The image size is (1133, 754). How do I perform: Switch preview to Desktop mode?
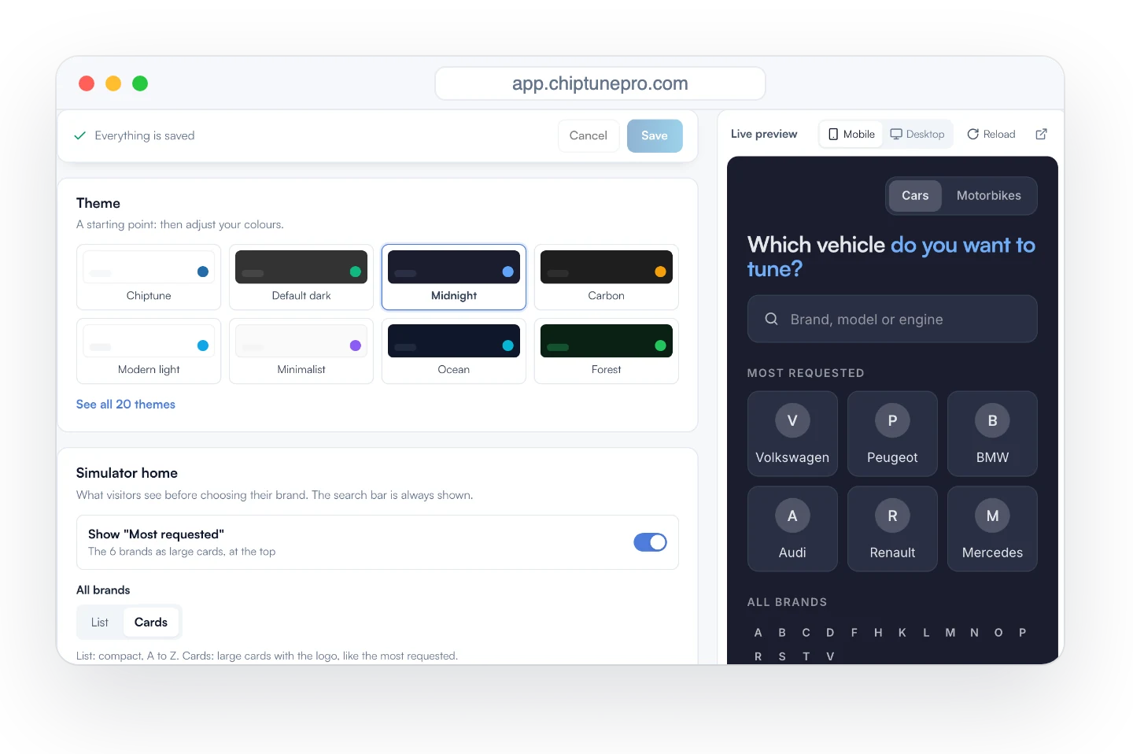(917, 135)
